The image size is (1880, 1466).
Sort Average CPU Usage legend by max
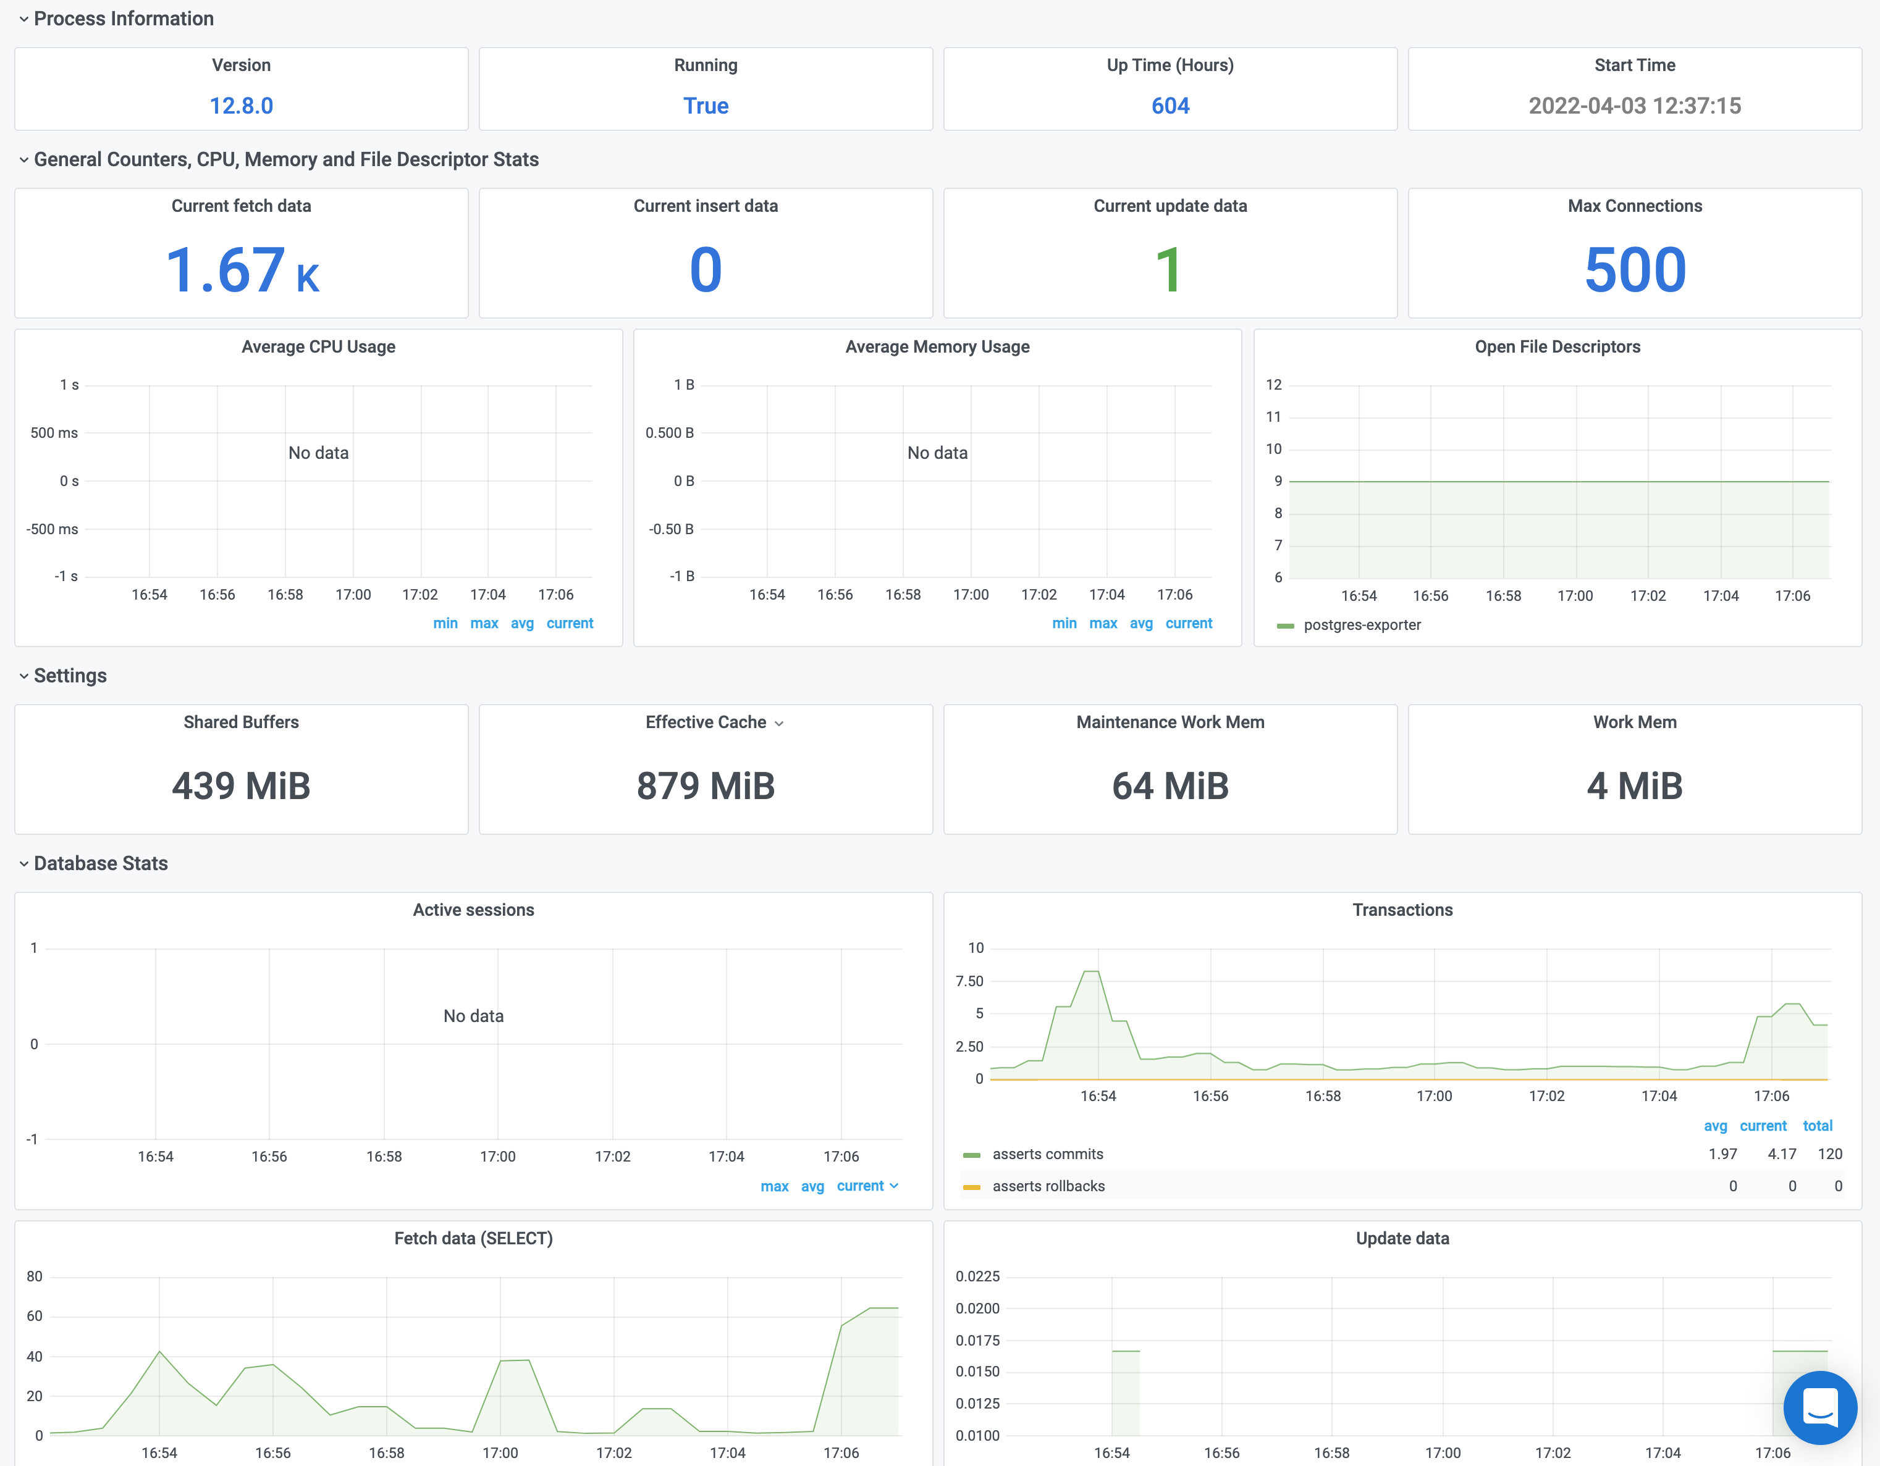coord(484,623)
